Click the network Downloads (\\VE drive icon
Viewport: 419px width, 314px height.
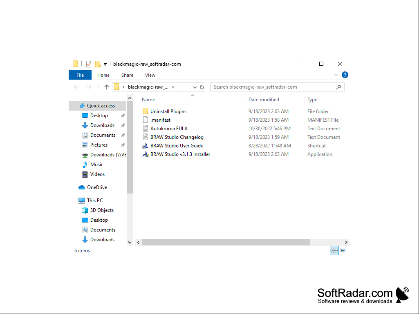point(85,155)
